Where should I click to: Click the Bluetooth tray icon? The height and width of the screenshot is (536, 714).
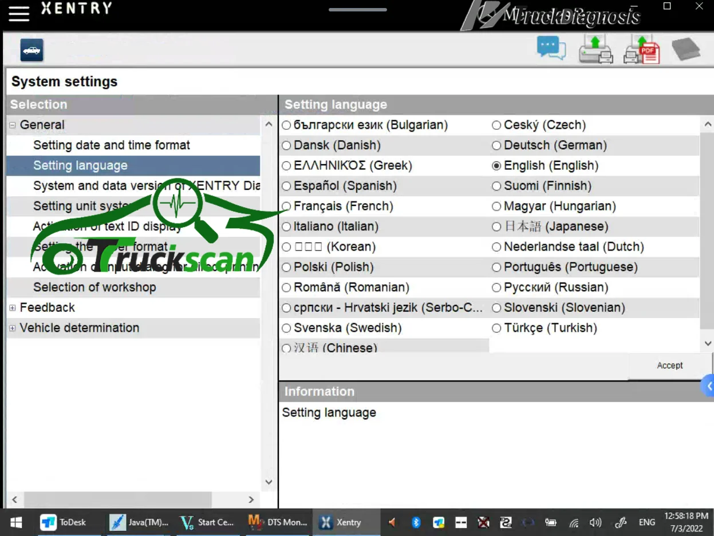[416, 522]
